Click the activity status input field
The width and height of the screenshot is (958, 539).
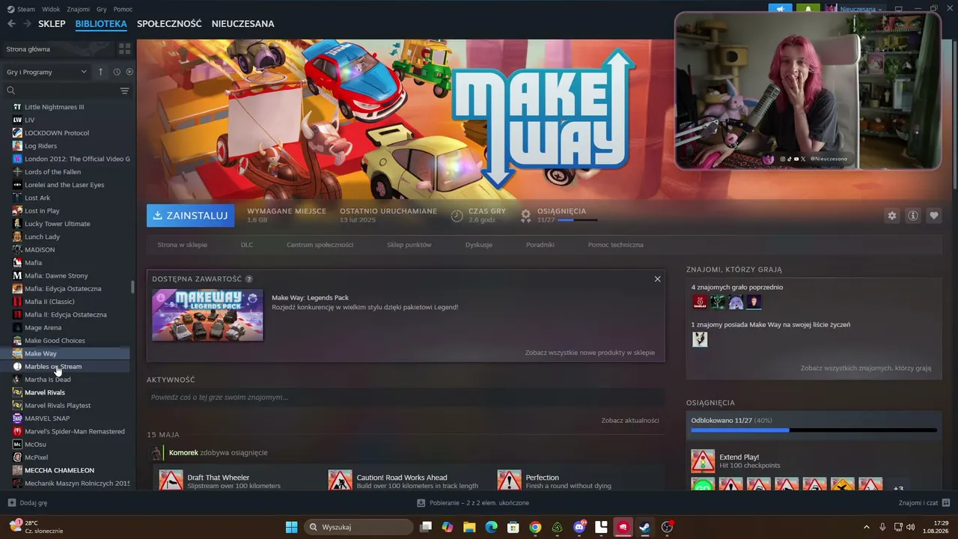click(406, 398)
